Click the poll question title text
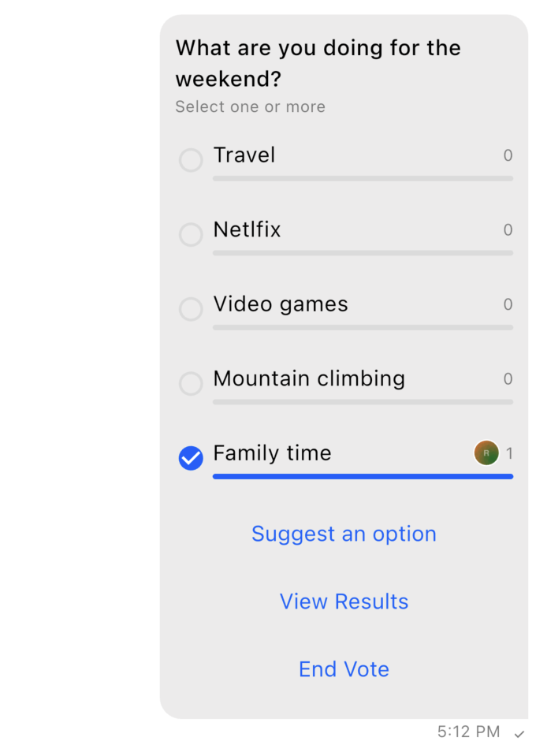Screen dimensions: 536x741 [318, 63]
